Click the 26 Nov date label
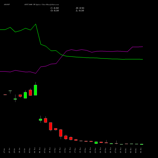This screenshot has height=158, width=158. coord(111,150)
